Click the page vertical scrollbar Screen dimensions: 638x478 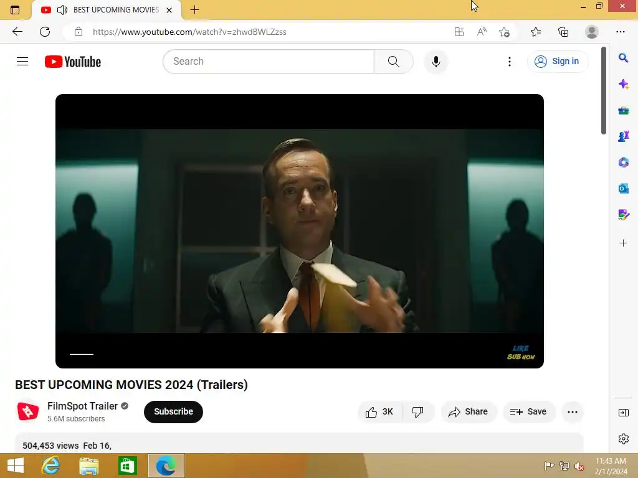coord(604,90)
